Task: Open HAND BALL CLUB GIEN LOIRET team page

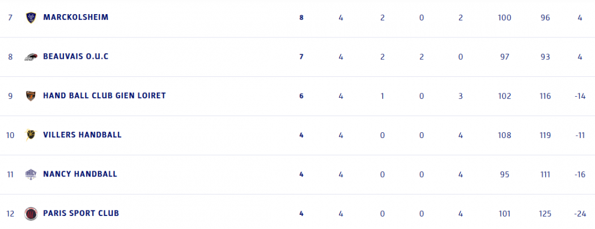Action: [104, 96]
